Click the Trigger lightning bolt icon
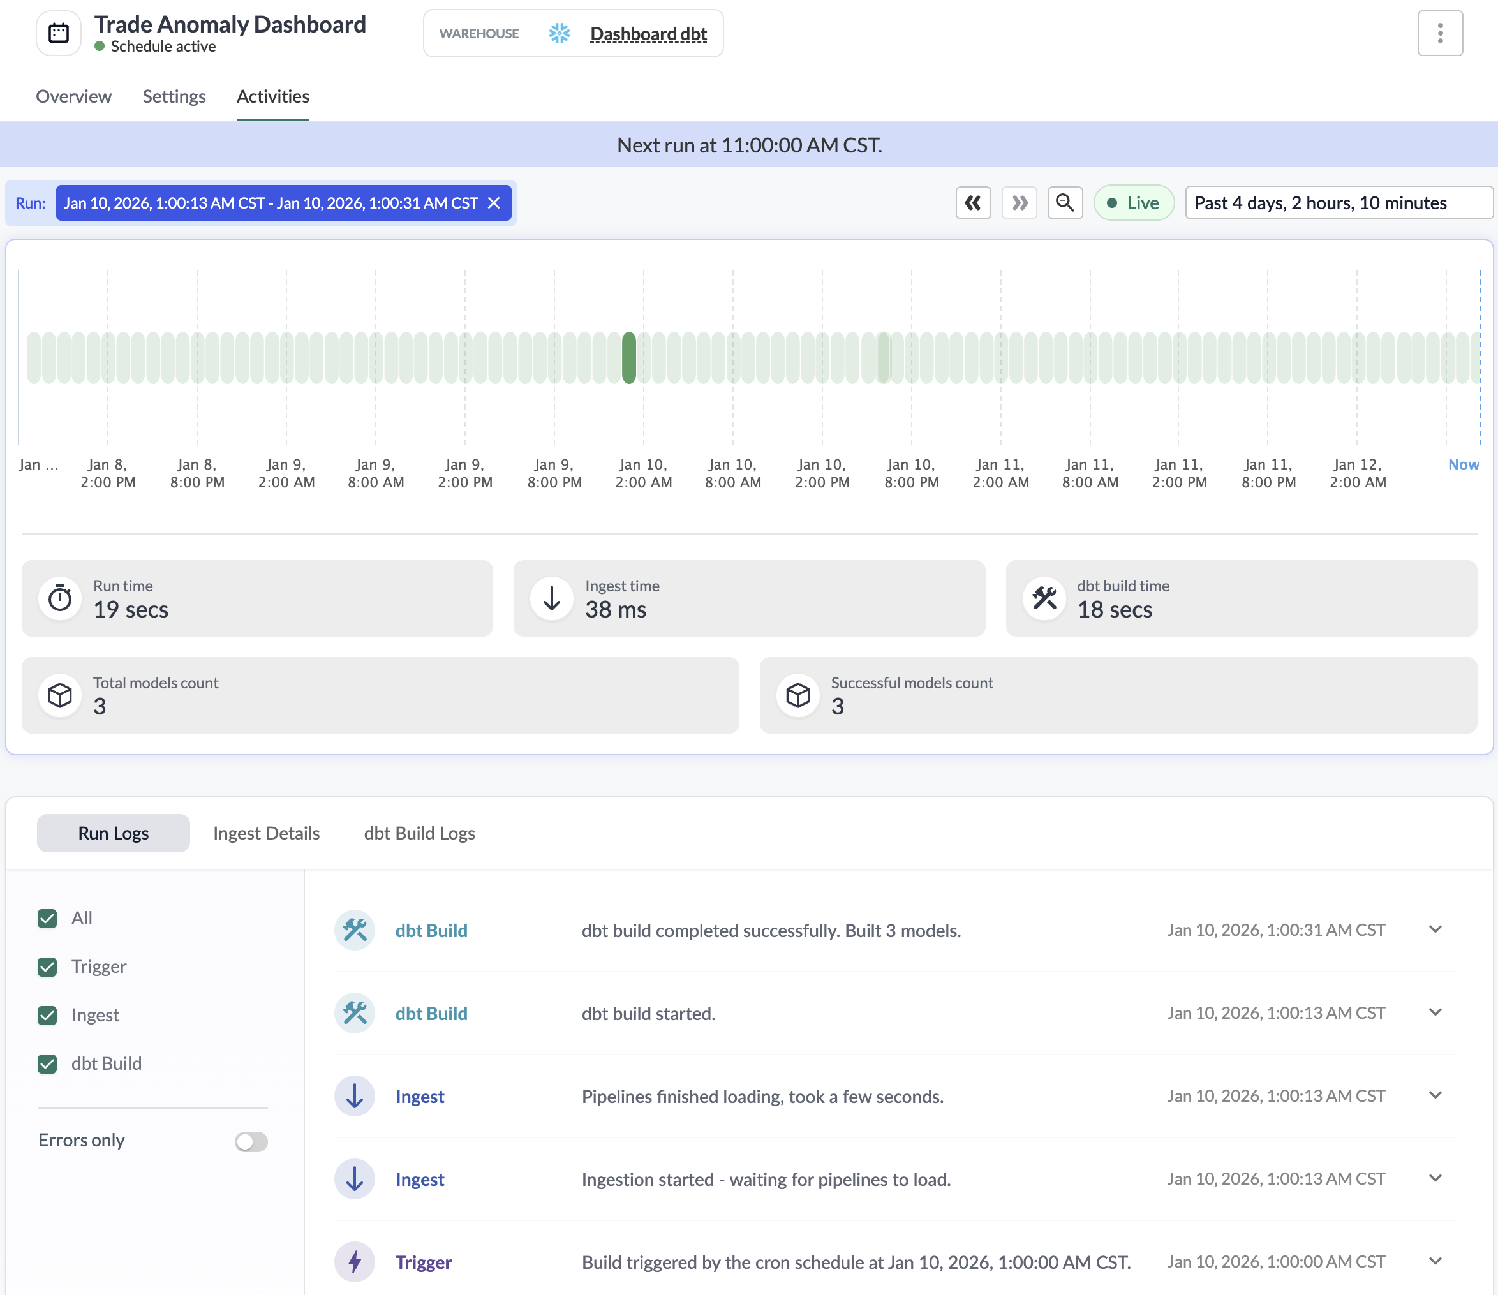The height and width of the screenshot is (1295, 1498). [354, 1262]
